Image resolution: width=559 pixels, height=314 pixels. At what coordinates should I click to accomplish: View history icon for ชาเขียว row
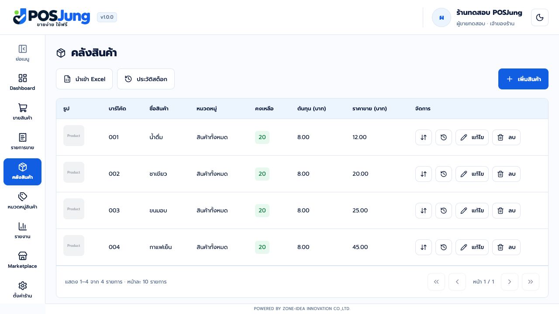[x=444, y=174]
